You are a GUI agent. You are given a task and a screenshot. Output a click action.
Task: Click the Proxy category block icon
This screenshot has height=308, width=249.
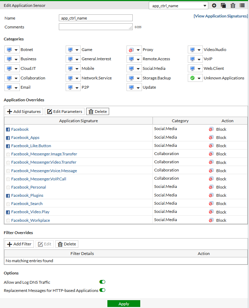(x=131, y=50)
